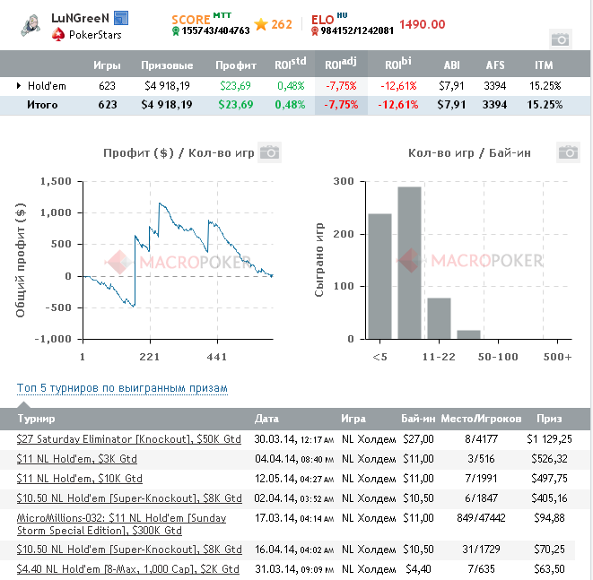Click the 3/516 place cell
The width and height of the screenshot is (593, 580).
tap(481, 459)
